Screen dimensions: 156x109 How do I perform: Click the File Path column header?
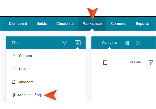point(134,62)
